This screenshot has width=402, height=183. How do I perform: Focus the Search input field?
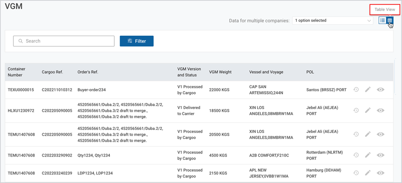pos(64,41)
